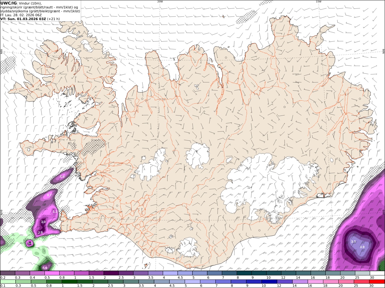
Task: Click the bright pink 0.5 swatch on the snow scale
Action: (52, 273)
